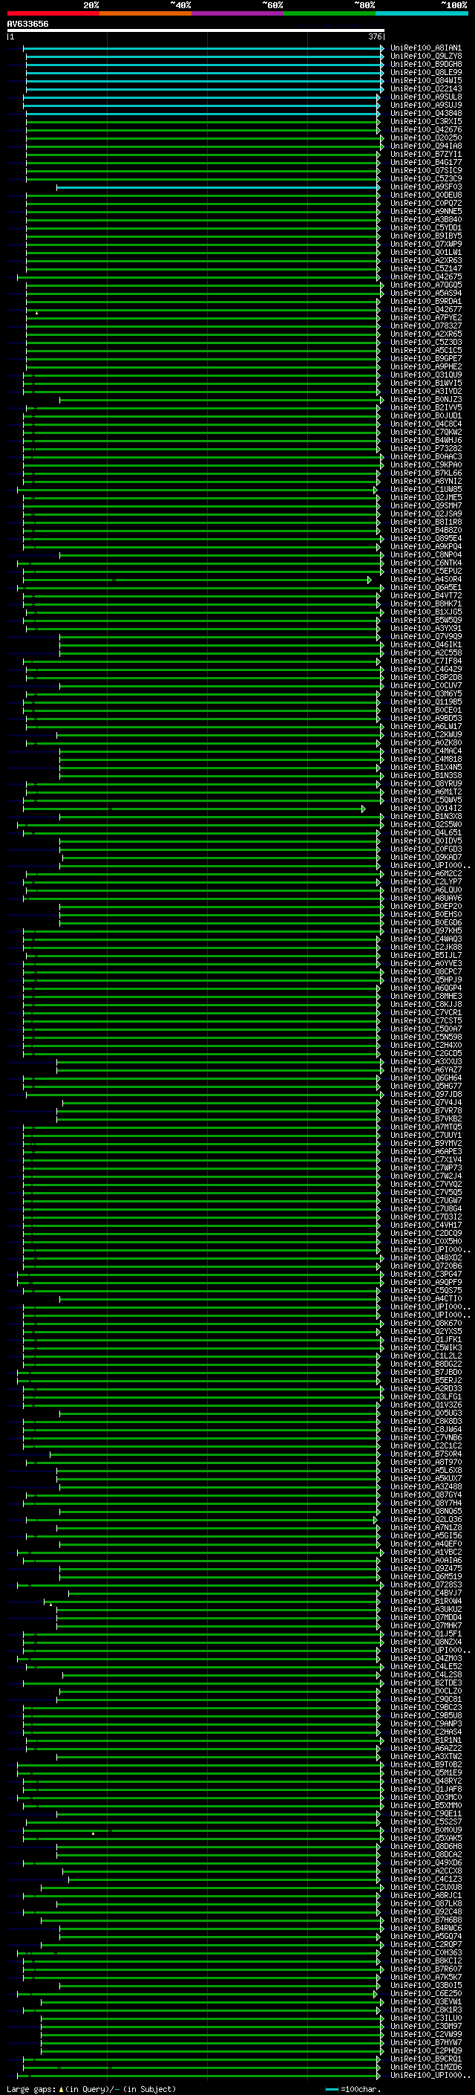Image resolution: width=475 pixels, height=2095 pixels.
Task: Select hit label UniRef100_Q31QU9
Action: pos(426,375)
